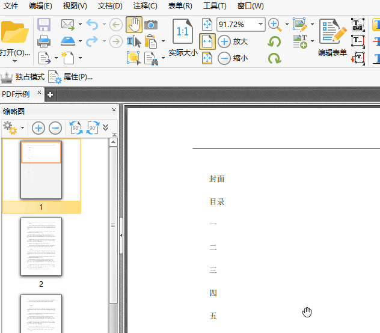The width and height of the screenshot is (380, 333).
Task: Select the Callout text tool icon
Action: point(358,58)
